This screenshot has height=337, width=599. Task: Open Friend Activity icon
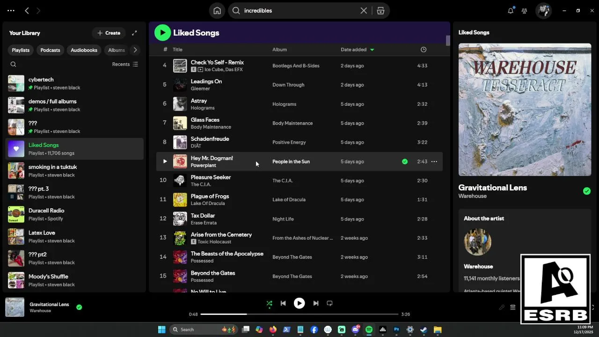(525, 11)
